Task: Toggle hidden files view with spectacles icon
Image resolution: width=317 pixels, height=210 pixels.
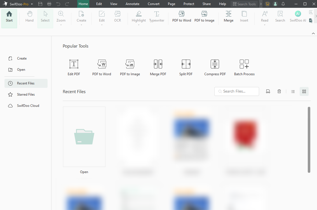Action: point(268,91)
